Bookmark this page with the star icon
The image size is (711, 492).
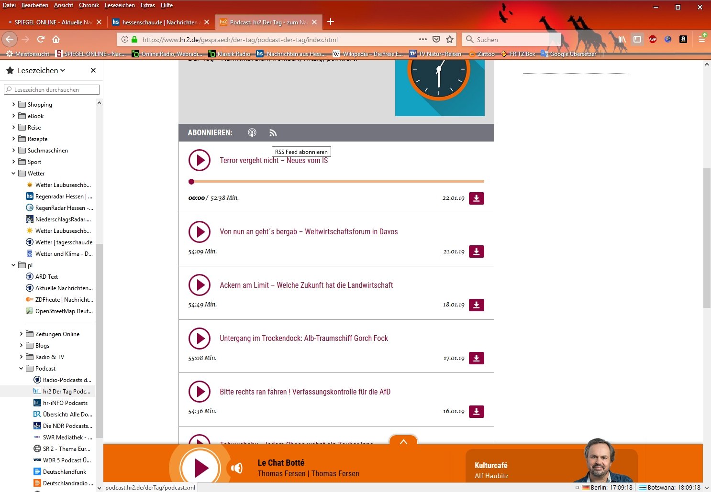point(450,39)
